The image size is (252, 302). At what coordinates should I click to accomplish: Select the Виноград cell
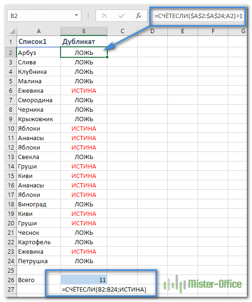39,204
